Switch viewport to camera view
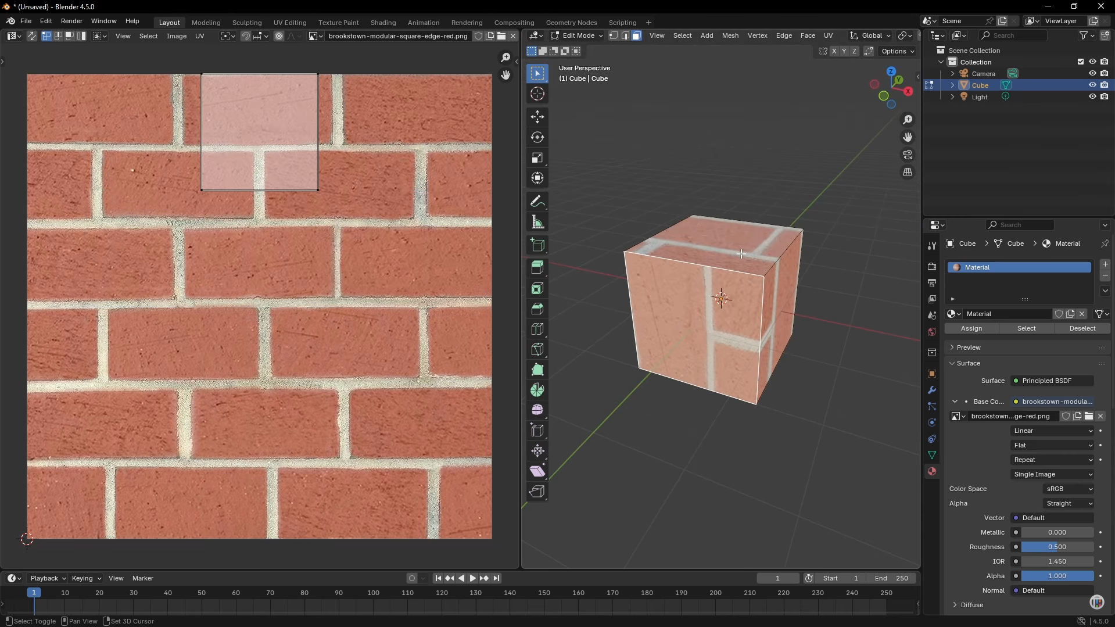The height and width of the screenshot is (627, 1115). pos(908,155)
